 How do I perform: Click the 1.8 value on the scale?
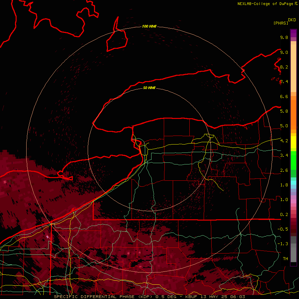[284, 185]
